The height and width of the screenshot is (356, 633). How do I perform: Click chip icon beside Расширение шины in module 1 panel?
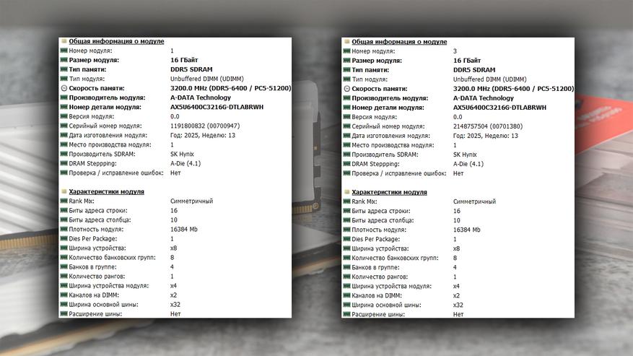pos(64,313)
